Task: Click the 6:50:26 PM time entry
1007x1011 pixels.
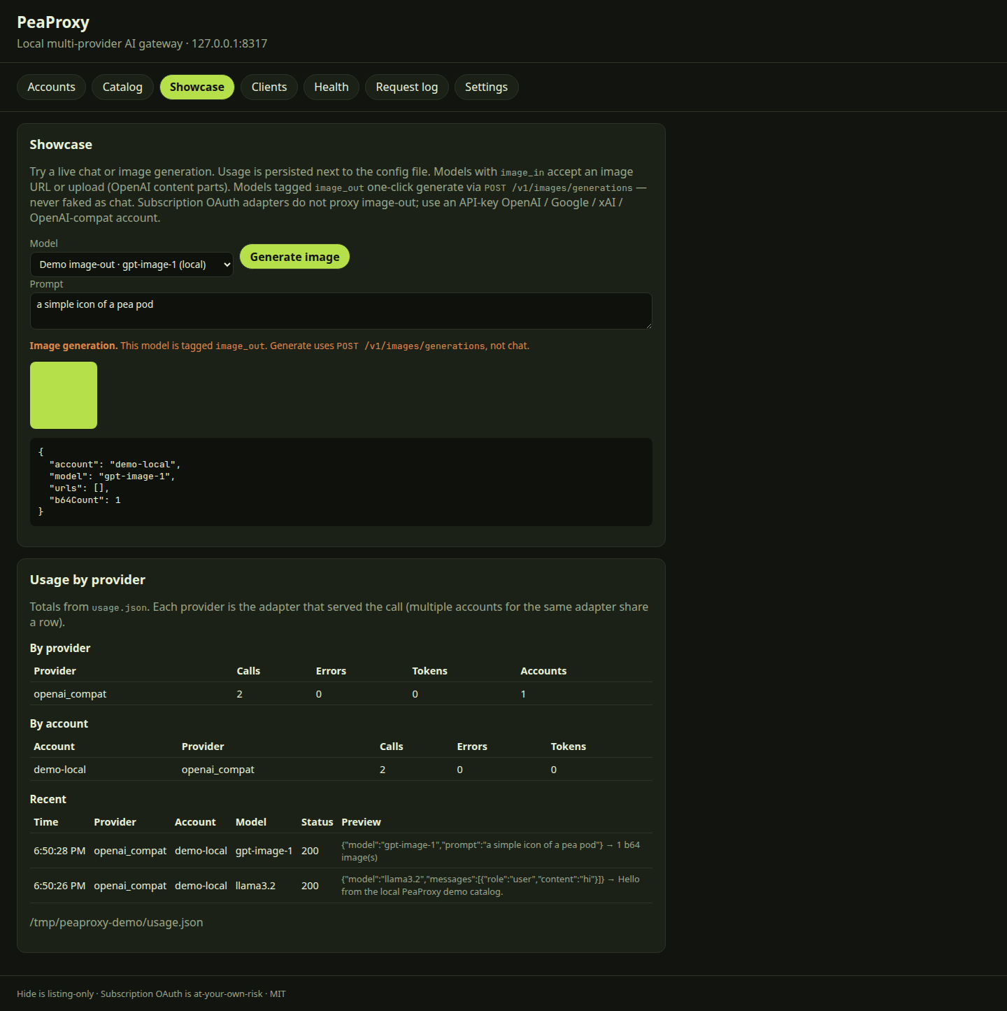Action: (x=59, y=886)
